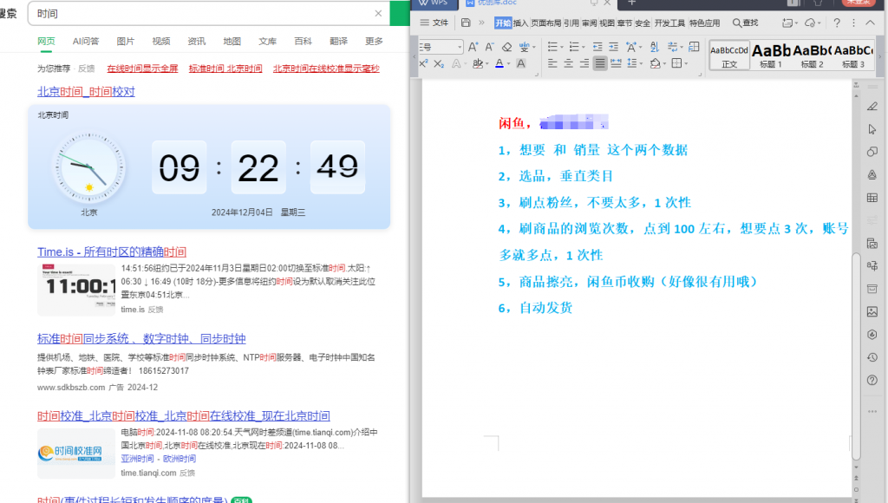Toggle justified alignment
Screen dimensions: 888x503
[600, 63]
